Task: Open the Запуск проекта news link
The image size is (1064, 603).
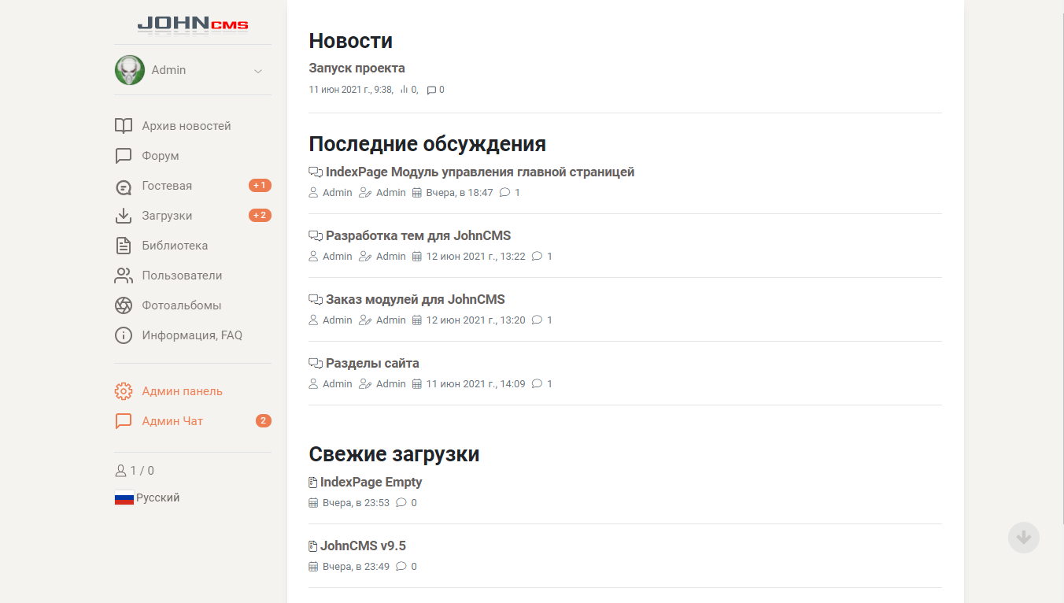Action: point(357,68)
